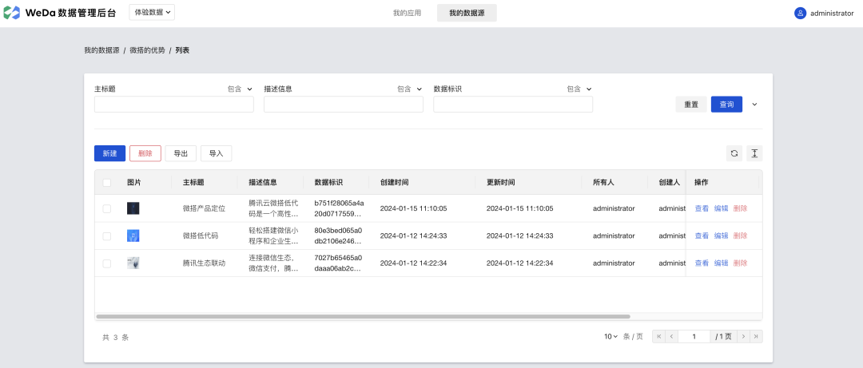View the 腾讯生态联动 record via 查看
863x368 pixels.
702,263
